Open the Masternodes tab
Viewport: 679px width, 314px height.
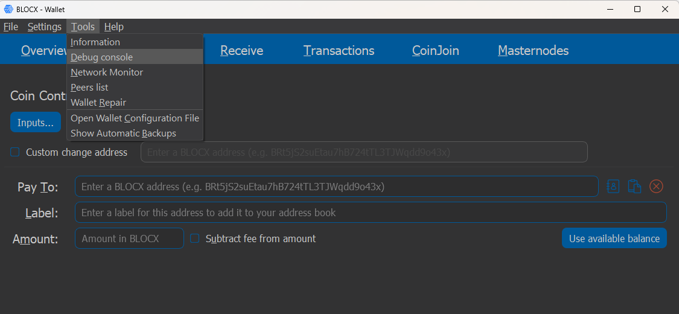point(533,51)
